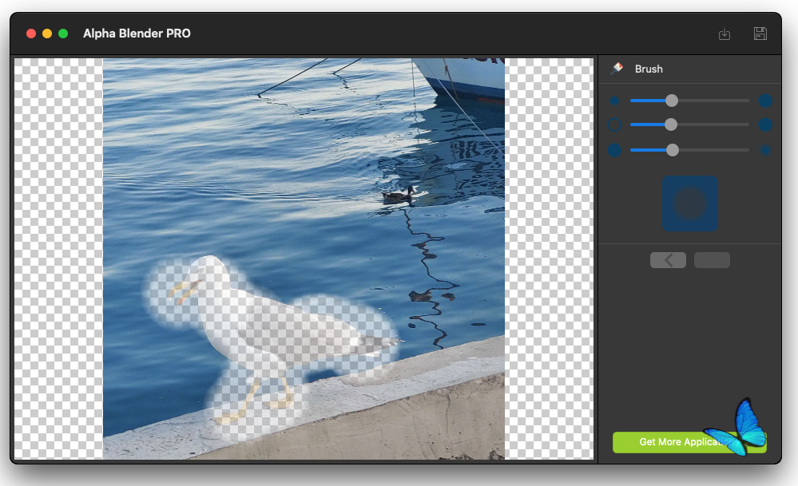Click the blurred circle icon right of bottom slider
Viewport: 798px width, 486px height.
click(x=765, y=150)
